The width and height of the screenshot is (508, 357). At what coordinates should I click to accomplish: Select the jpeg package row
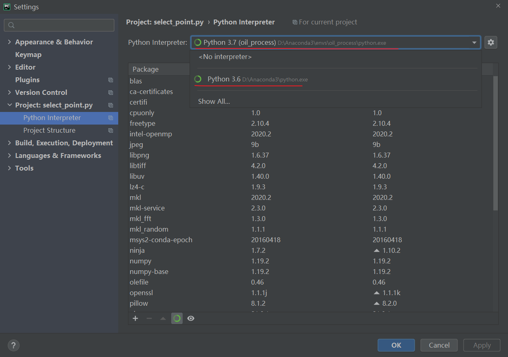311,145
